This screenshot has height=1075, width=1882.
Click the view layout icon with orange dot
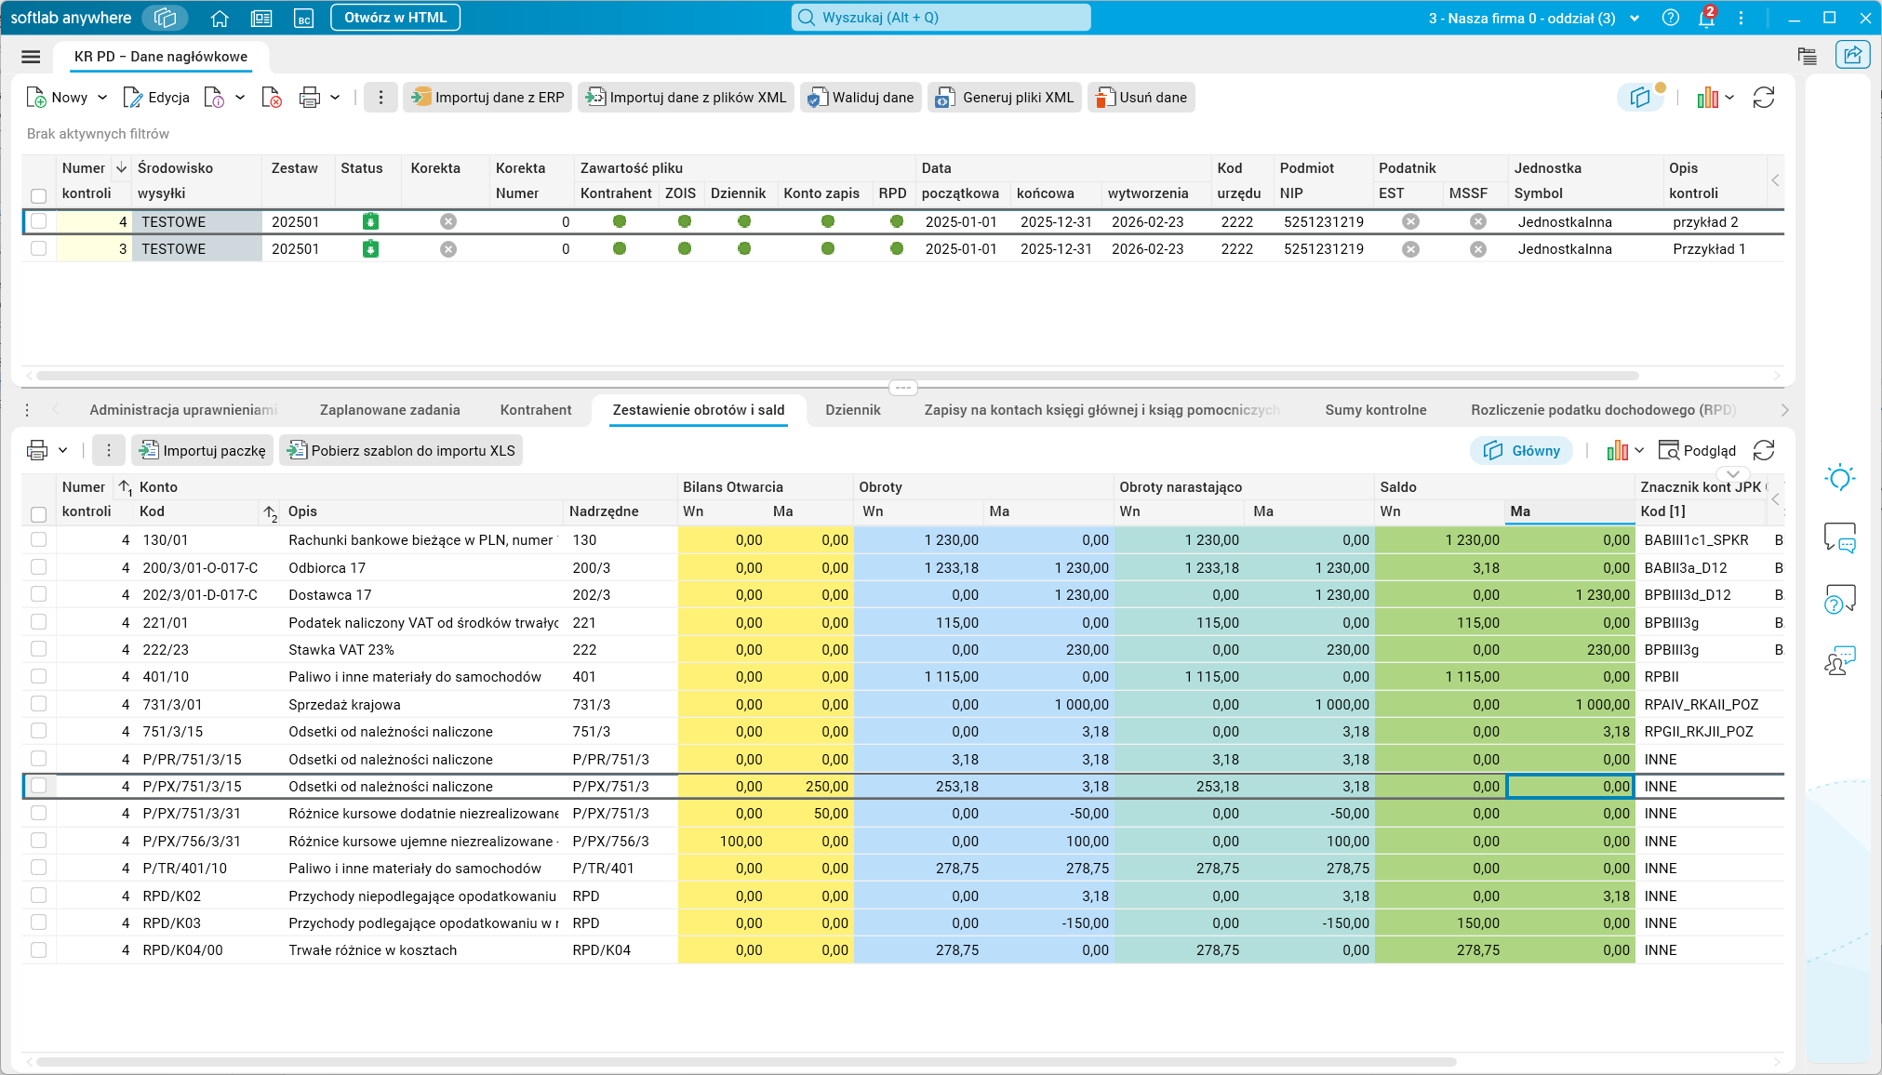[1640, 98]
